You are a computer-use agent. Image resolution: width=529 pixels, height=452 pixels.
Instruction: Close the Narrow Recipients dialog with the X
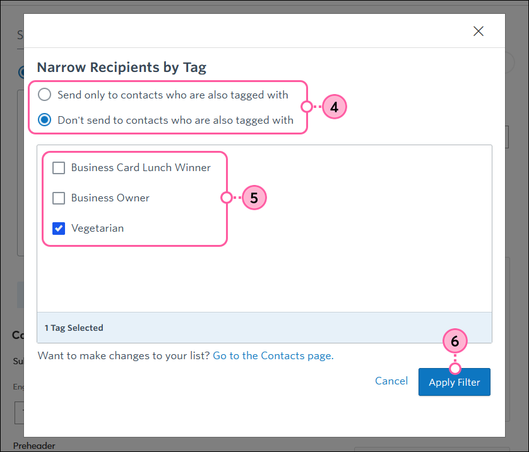(478, 32)
